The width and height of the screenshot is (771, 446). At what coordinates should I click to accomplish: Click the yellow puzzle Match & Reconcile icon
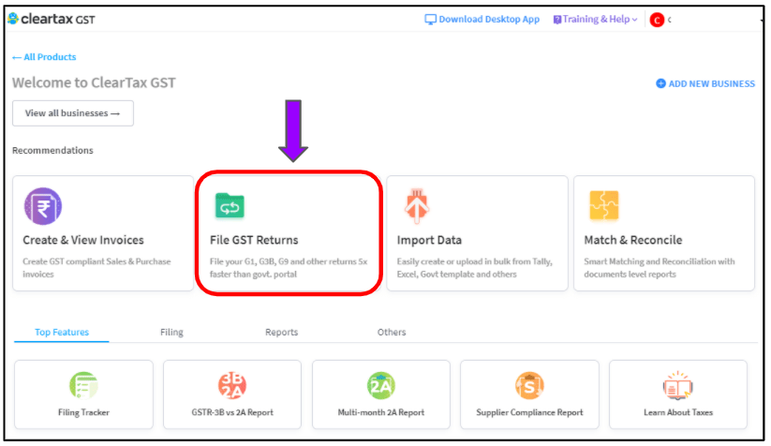pyautogui.click(x=604, y=205)
